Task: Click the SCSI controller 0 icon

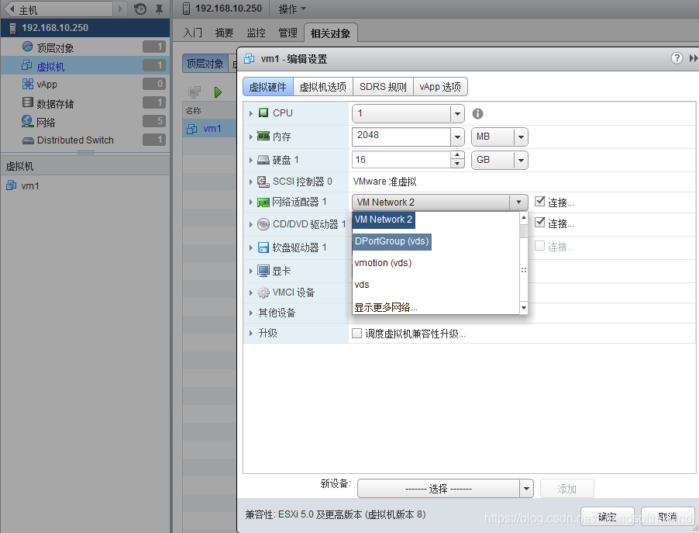Action: (x=263, y=182)
